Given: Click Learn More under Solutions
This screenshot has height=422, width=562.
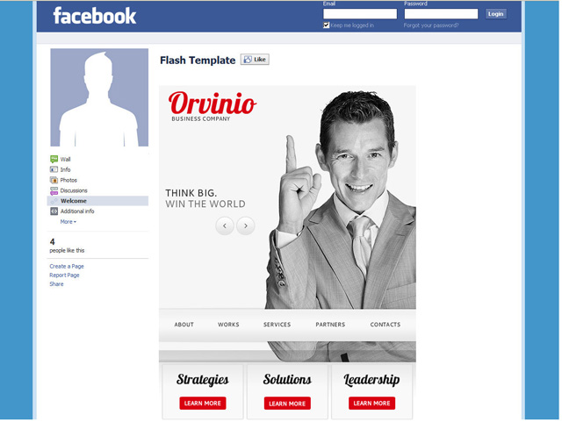Looking at the screenshot, I should coord(287,404).
